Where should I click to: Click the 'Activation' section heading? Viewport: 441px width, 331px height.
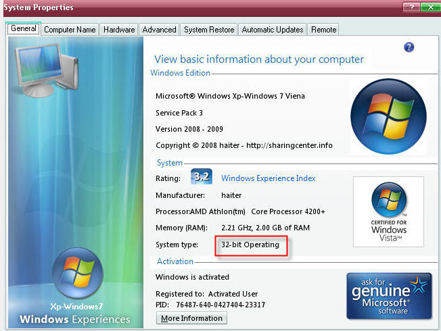click(175, 261)
